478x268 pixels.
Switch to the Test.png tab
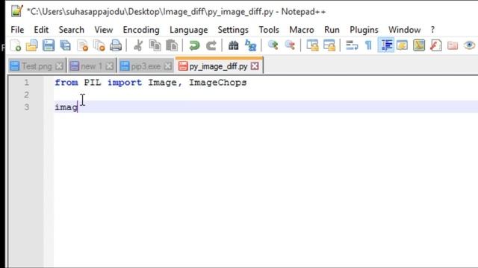click(37, 66)
